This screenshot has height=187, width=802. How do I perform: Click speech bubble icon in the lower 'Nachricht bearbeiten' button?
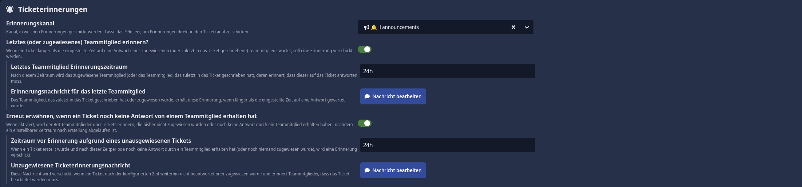(x=367, y=170)
